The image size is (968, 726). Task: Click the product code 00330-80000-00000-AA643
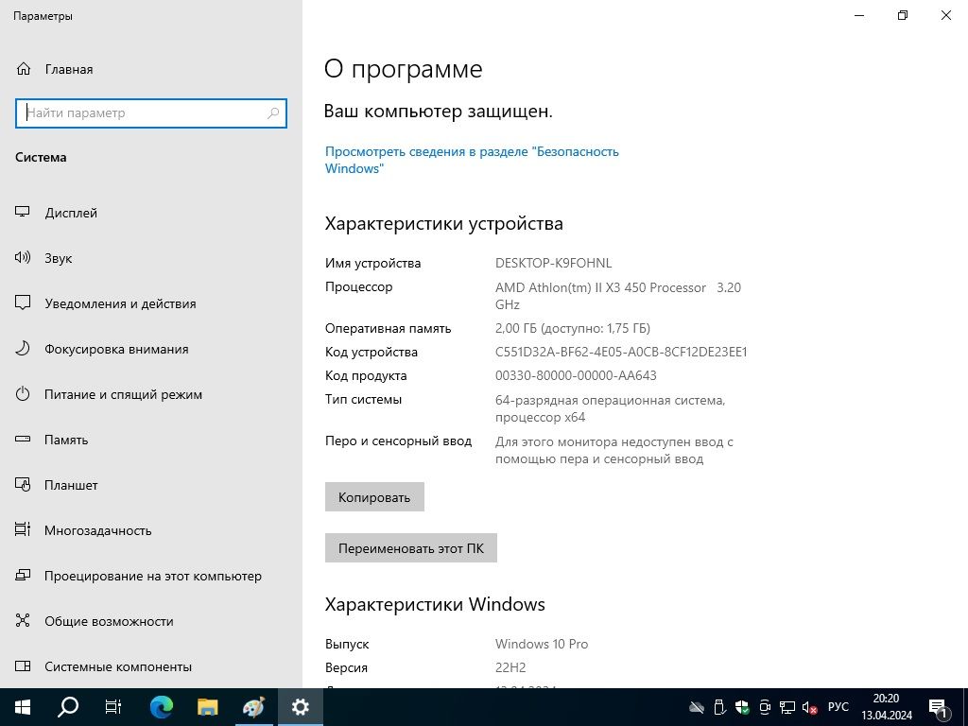[x=576, y=375]
